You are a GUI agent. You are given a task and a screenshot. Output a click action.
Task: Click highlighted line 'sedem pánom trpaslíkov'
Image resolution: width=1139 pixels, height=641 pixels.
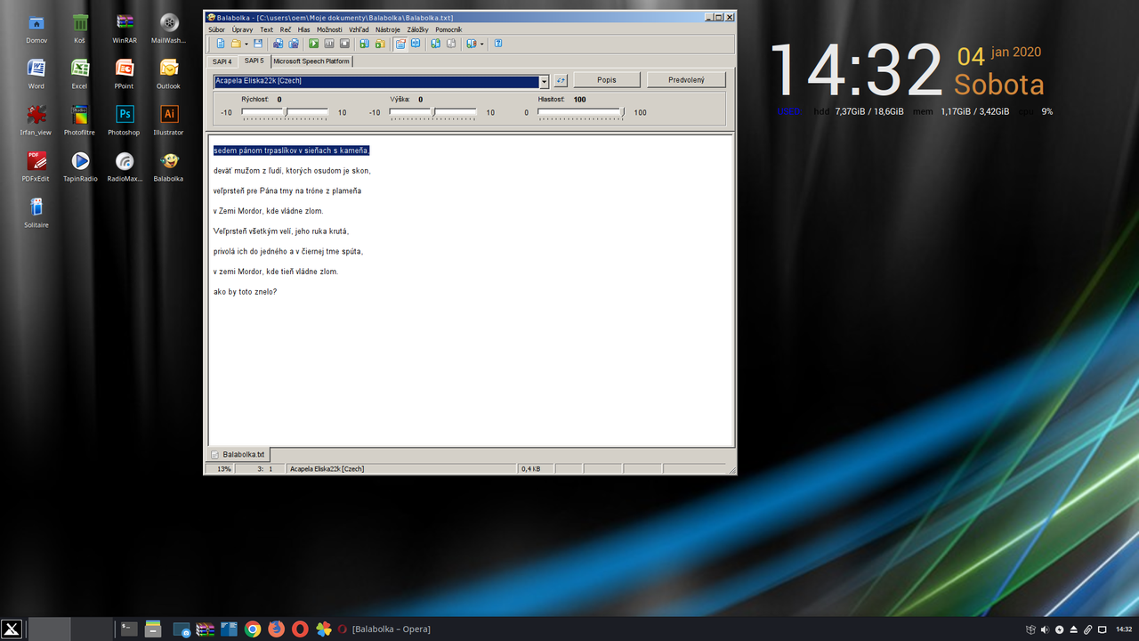(291, 150)
